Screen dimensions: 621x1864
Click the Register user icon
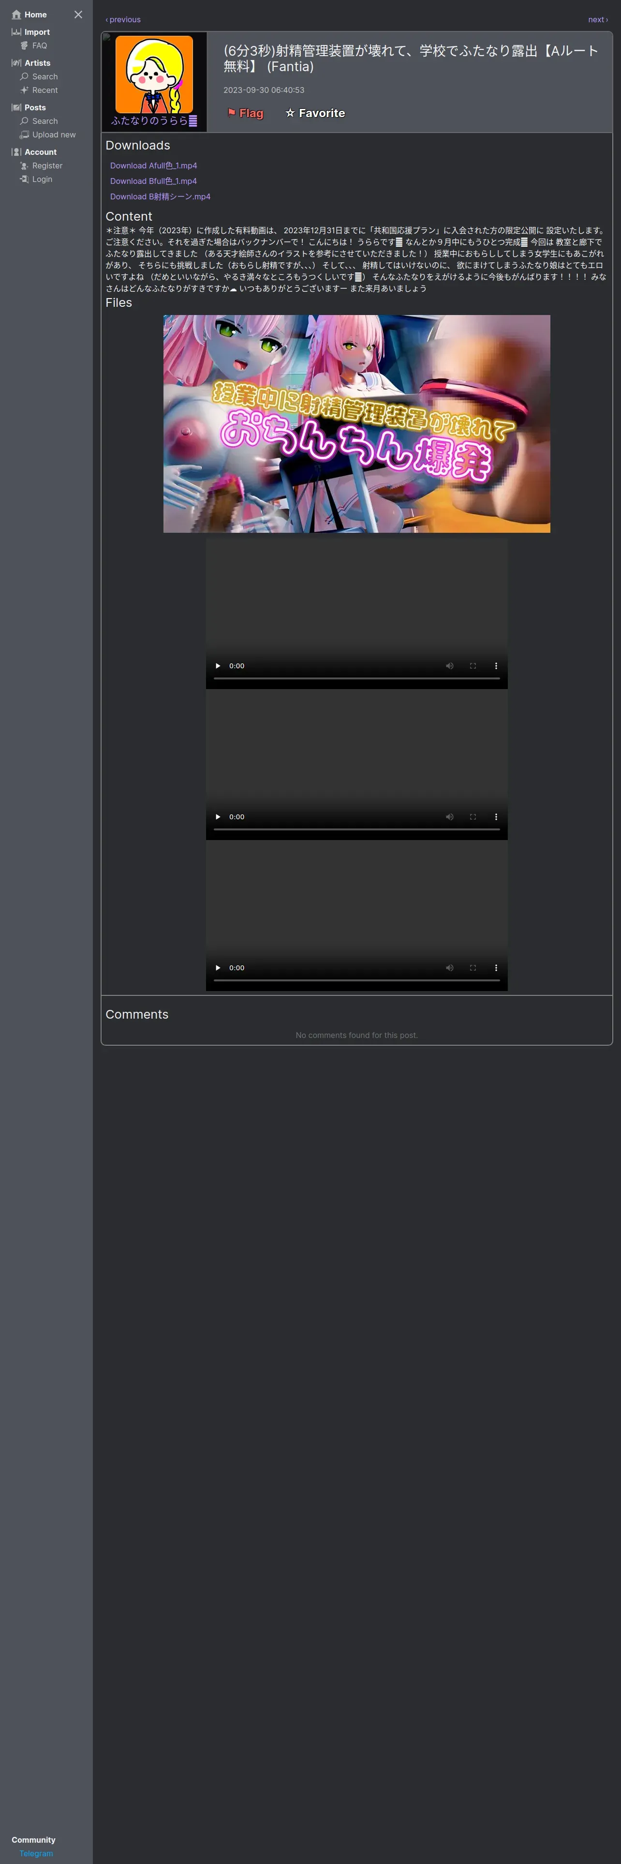coord(25,165)
